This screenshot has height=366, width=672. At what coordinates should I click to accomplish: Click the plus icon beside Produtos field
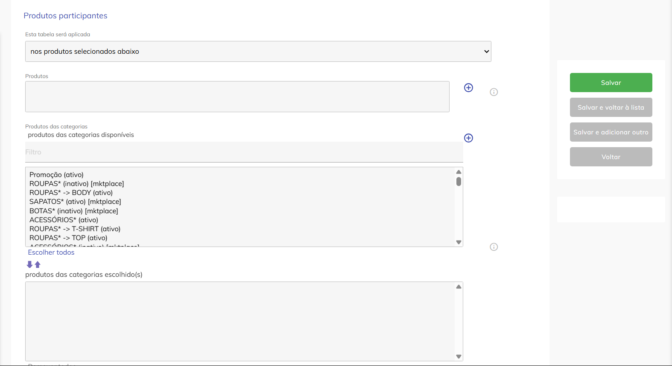468,87
